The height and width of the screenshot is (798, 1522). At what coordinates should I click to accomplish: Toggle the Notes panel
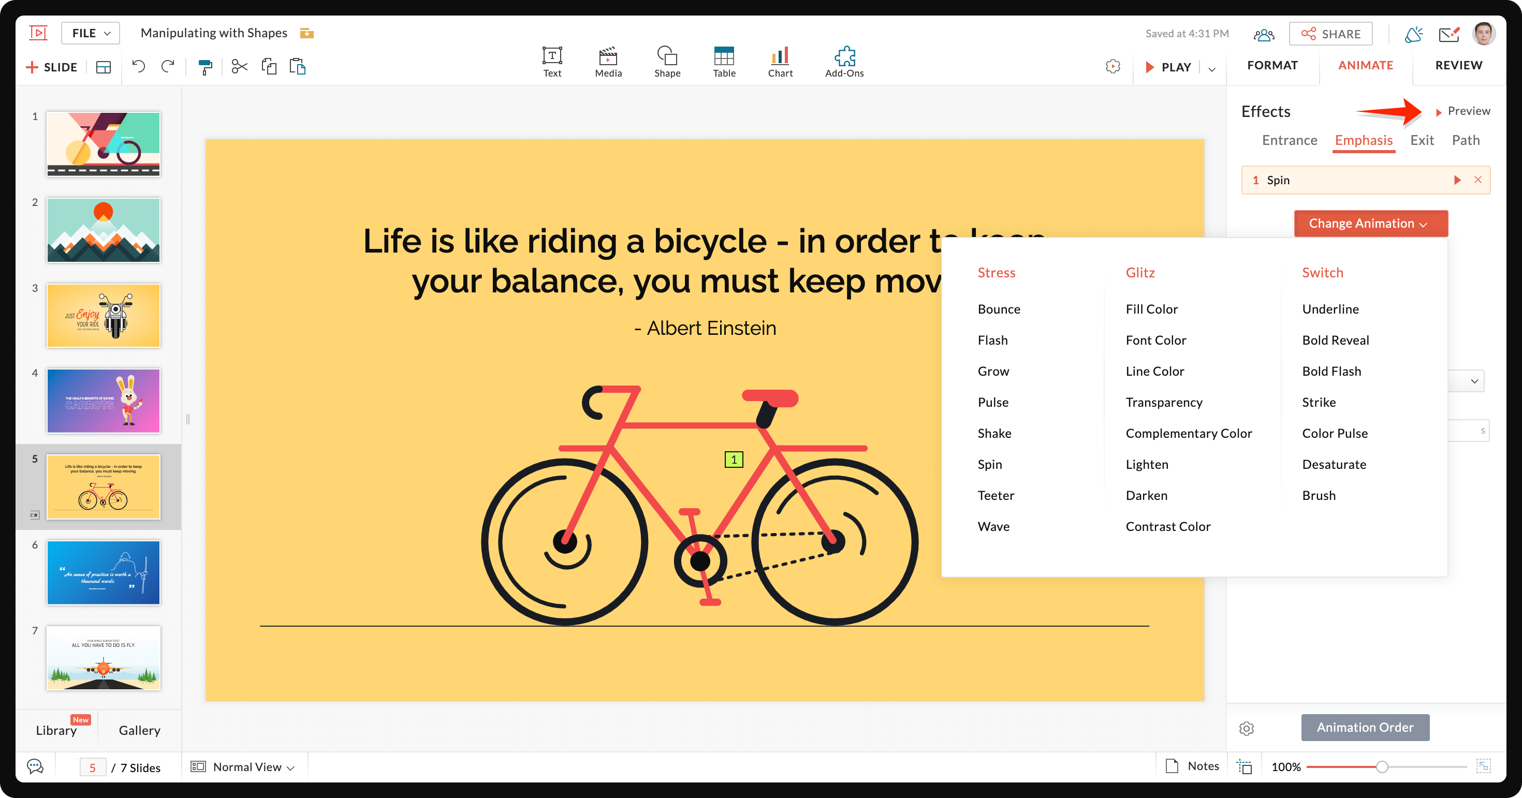click(x=1192, y=766)
